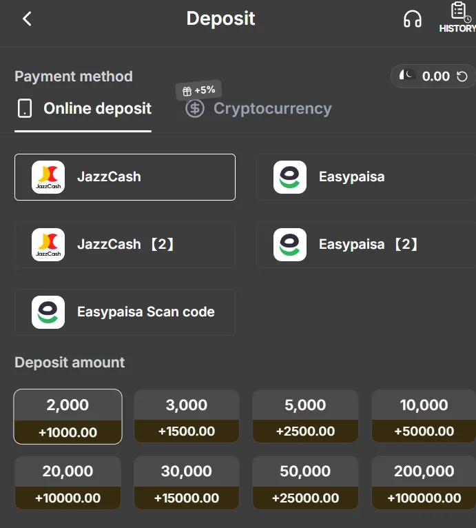This screenshot has height=528, width=476.
Task: Go back using the left arrow icon
Action: 27,19
